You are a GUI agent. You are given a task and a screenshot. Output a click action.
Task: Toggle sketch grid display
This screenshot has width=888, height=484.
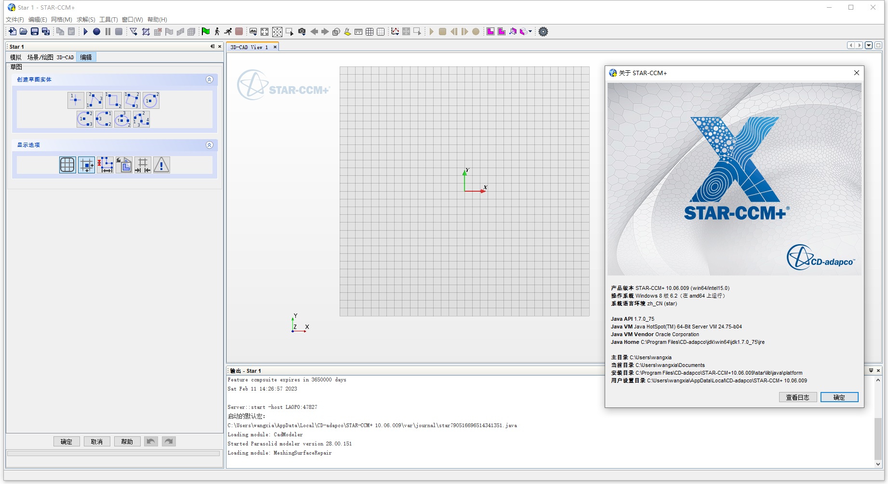(x=67, y=165)
